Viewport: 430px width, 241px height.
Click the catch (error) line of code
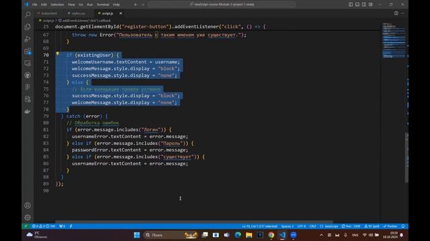(84, 116)
